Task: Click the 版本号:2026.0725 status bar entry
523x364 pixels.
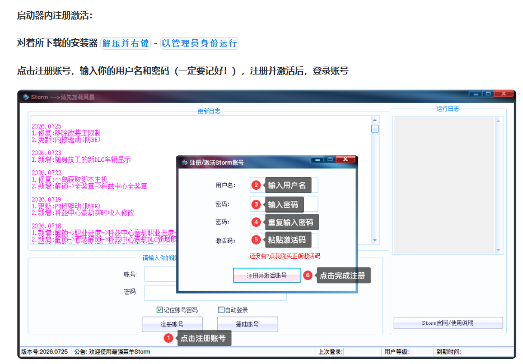Action: [x=44, y=352]
